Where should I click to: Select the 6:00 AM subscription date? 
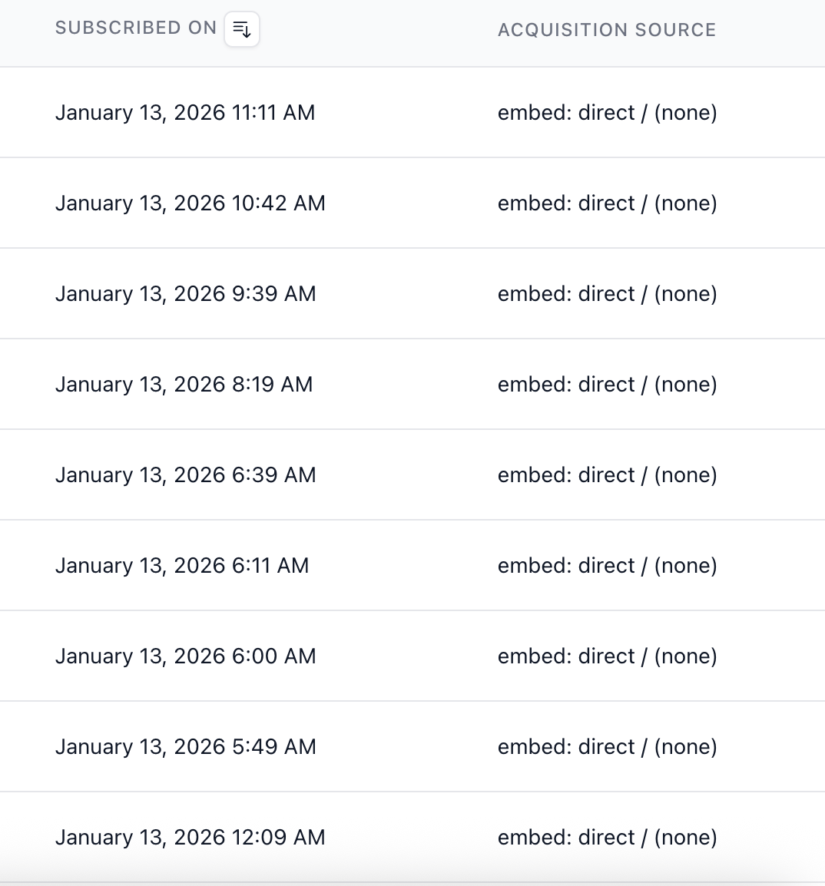pyautogui.click(x=186, y=656)
